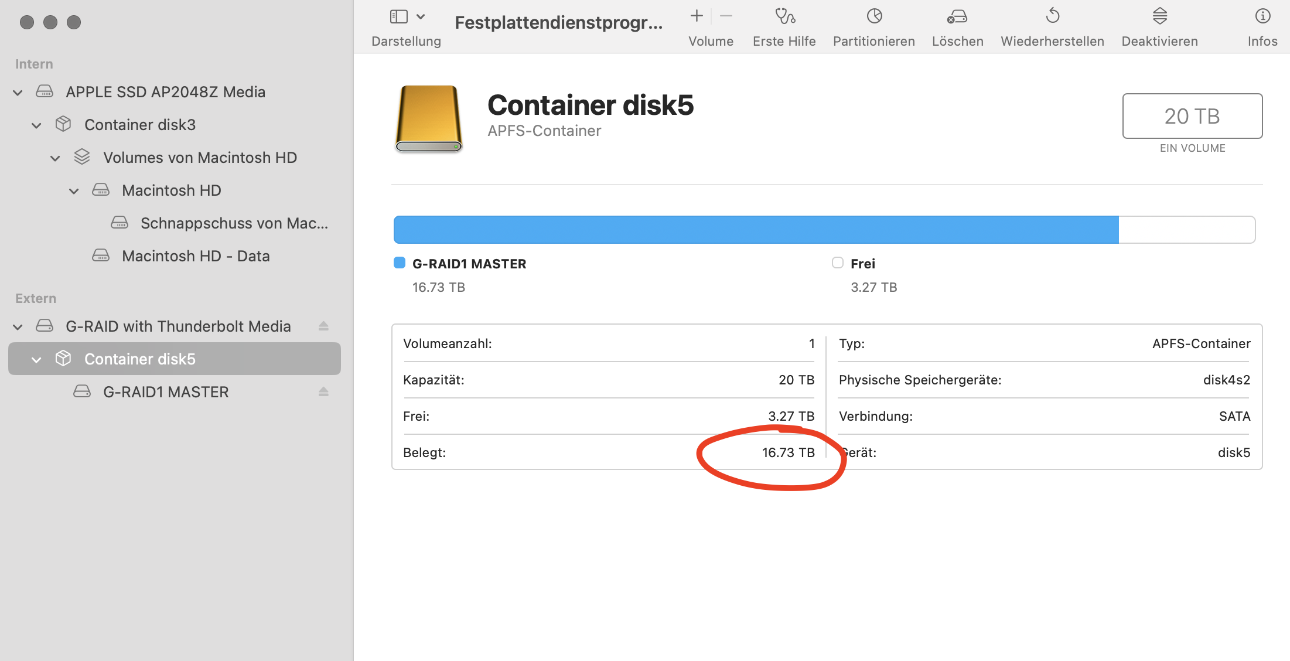Click the blue G-RAID1 MASTER legend swatch

point(400,263)
